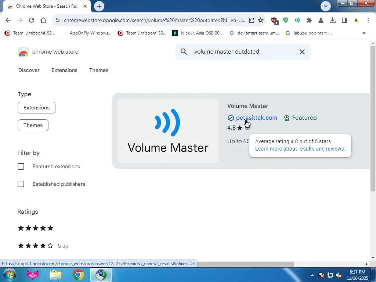Show more bookmarks chevron

pyautogui.click(x=364, y=33)
